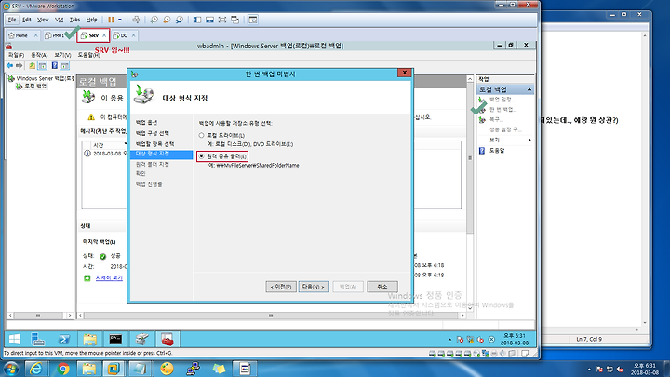The image size is (670, 377).
Task: Click the console view icon in VMware toolbar
Action: (253, 20)
